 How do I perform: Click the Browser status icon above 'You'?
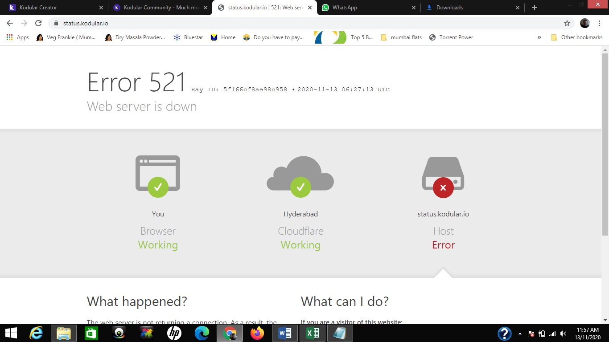[x=158, y=176]
